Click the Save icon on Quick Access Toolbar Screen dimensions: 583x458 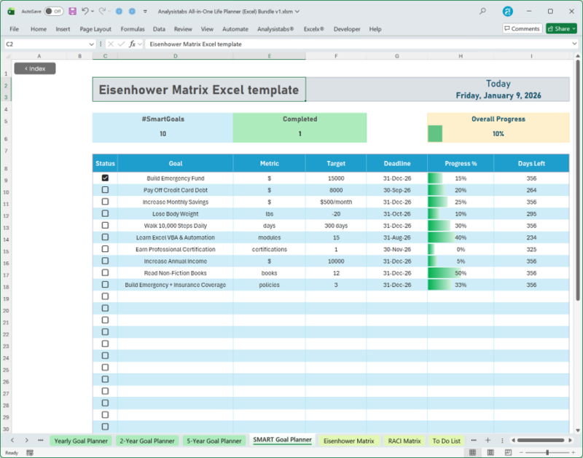[x=73, y=11]
